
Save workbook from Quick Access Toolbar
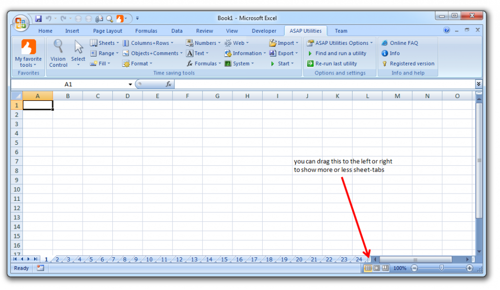click(x=38, y=19)
